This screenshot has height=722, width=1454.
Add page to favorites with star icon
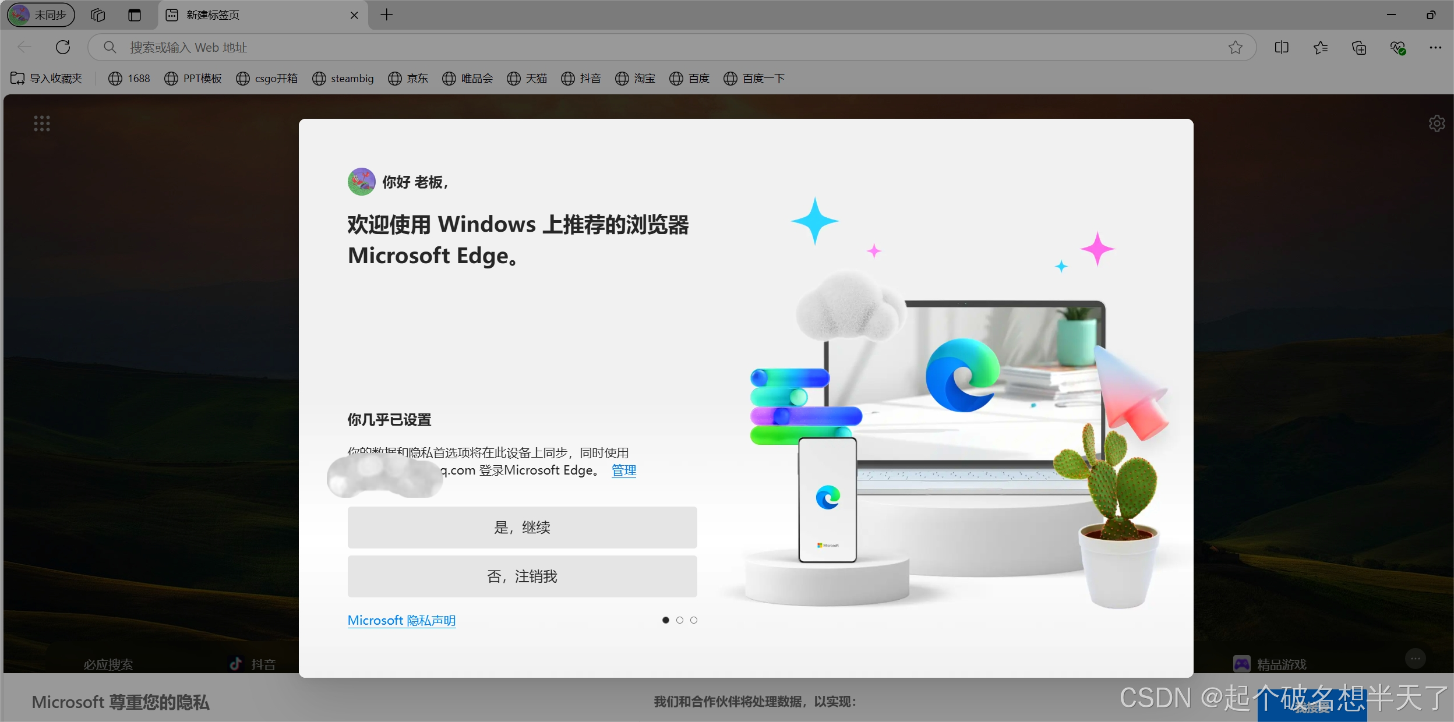[x=1236, y=47]
